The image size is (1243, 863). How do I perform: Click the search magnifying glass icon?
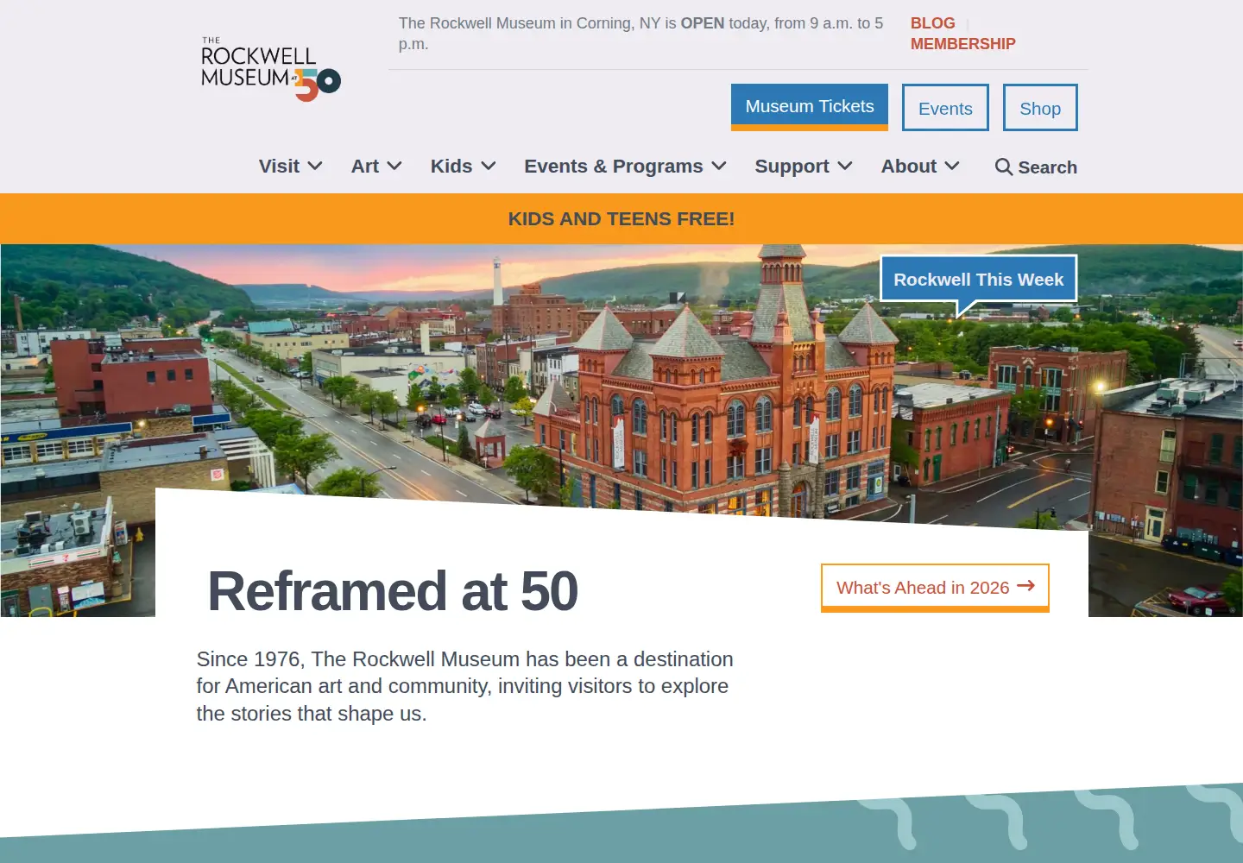(x=1003, y=167)
